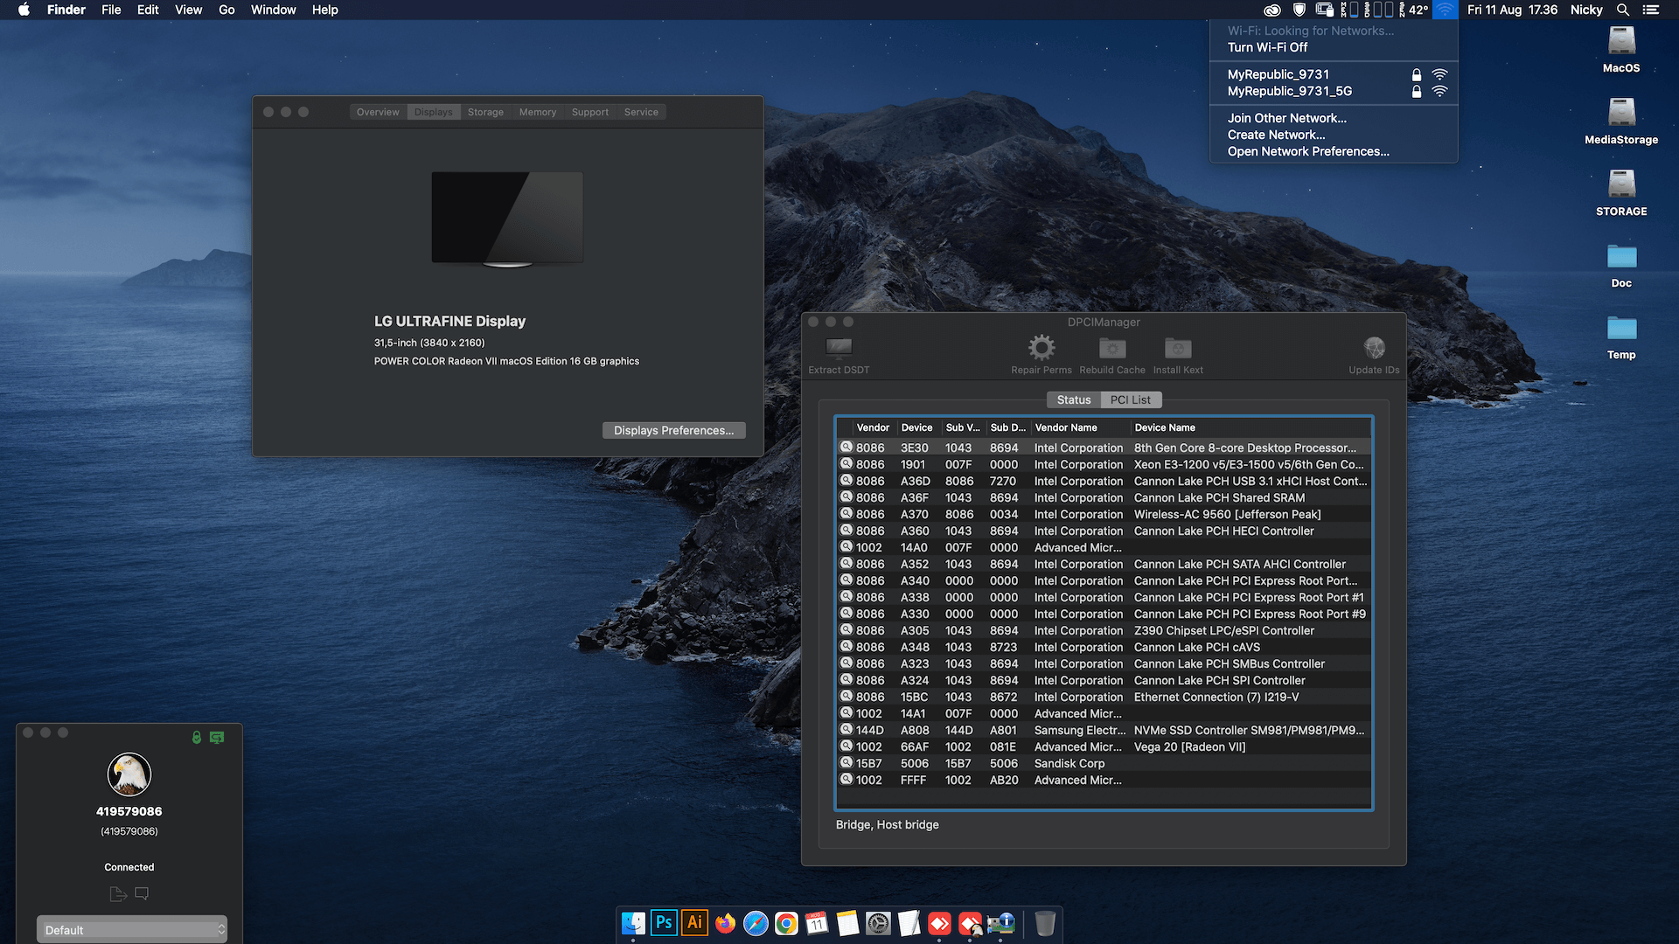The width and height of the screenshot is (1679, 944).
Task: Open System Preferences from the Dock
Action: [878, 923]
